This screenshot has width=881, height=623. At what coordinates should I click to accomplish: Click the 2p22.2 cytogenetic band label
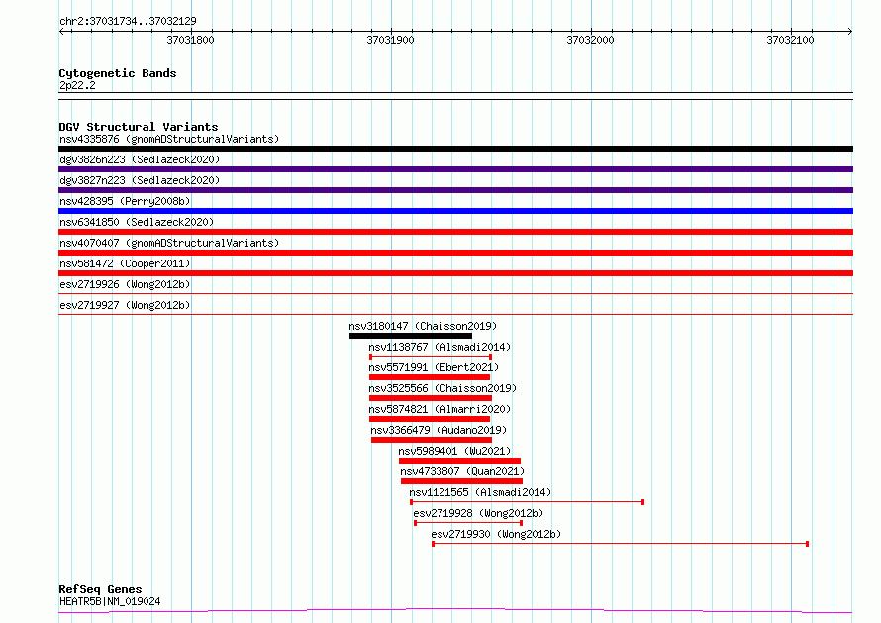point(77,85)
